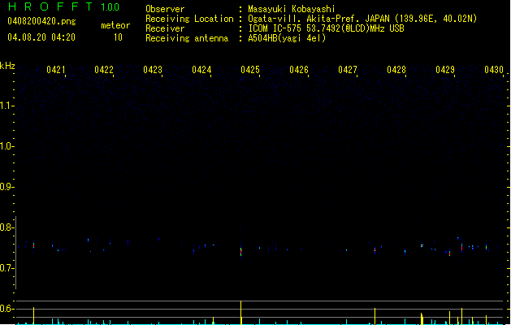Viewport: 511px width, 325px height.
Task: Select observer name Masayuki Kobayashi
Action: [292, 9]
